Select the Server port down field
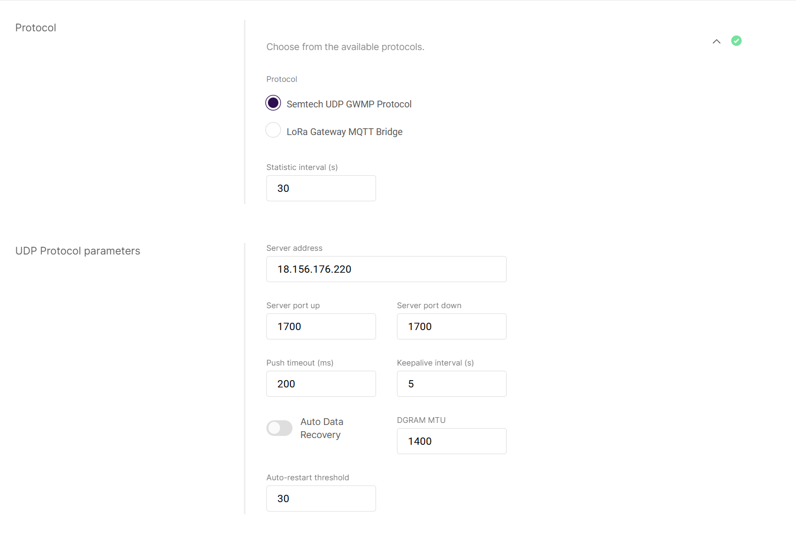 click(x=451, y=326)
